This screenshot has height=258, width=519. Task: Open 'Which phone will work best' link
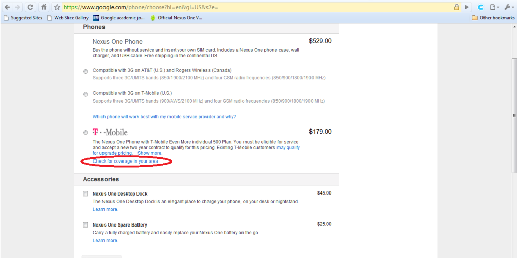164,117
